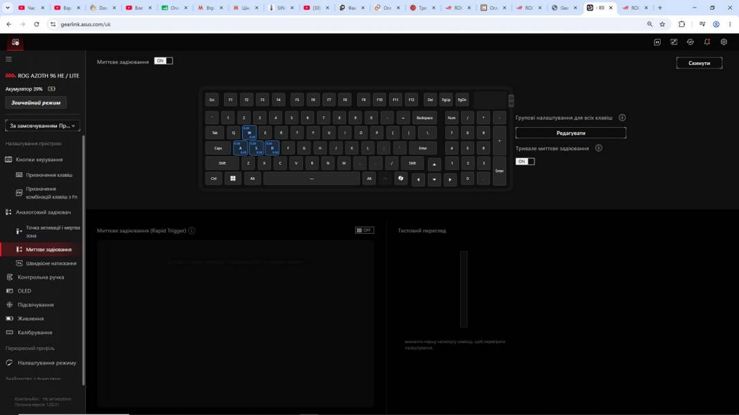
Task: Toggle the main Миттєве задіювання switch
Action: (164, 61)
